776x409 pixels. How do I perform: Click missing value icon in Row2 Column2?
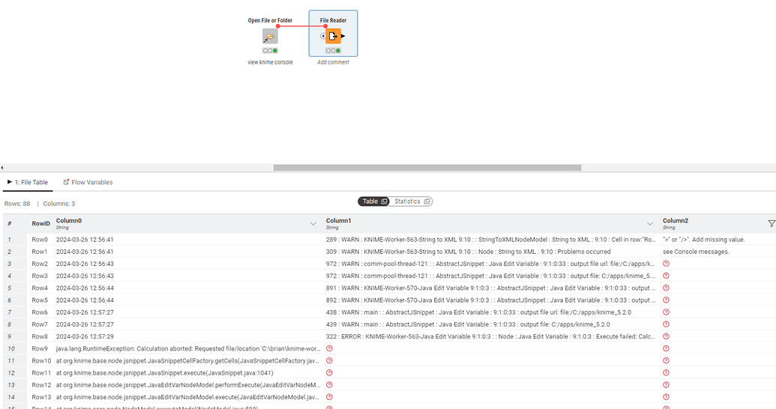tap(666, 264)
